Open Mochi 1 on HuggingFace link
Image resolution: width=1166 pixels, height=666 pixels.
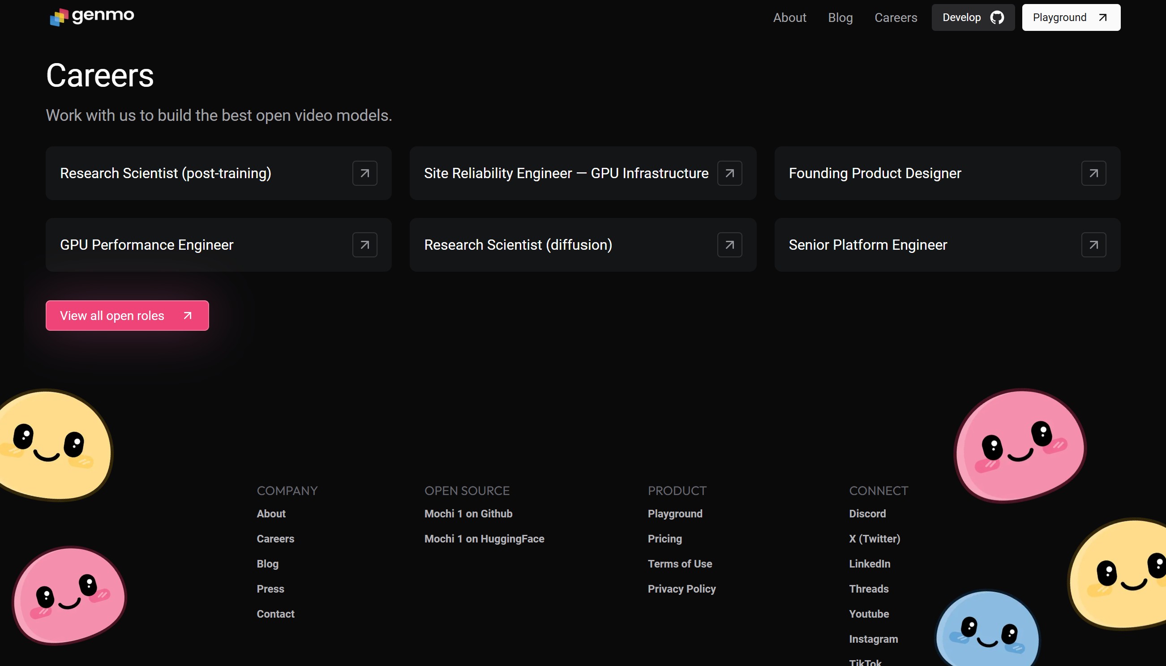484,538
